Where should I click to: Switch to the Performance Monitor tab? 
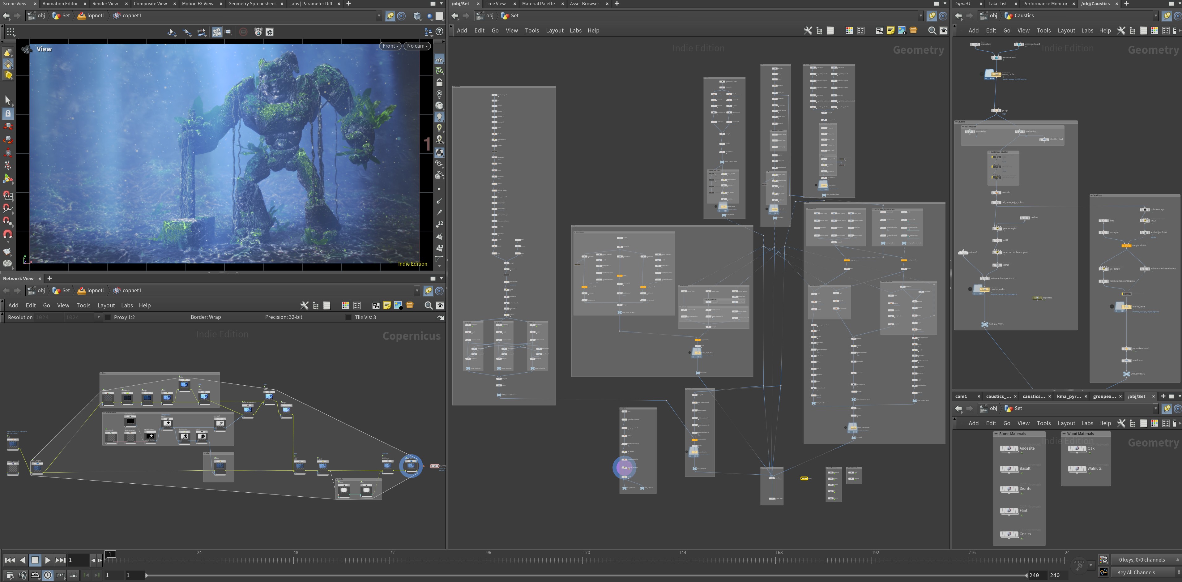click(x=1045, y=4)
